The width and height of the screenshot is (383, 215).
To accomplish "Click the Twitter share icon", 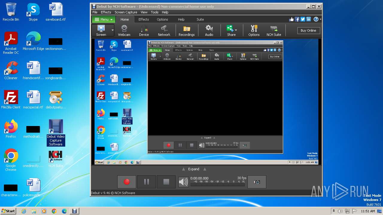I will click(303, 19).
